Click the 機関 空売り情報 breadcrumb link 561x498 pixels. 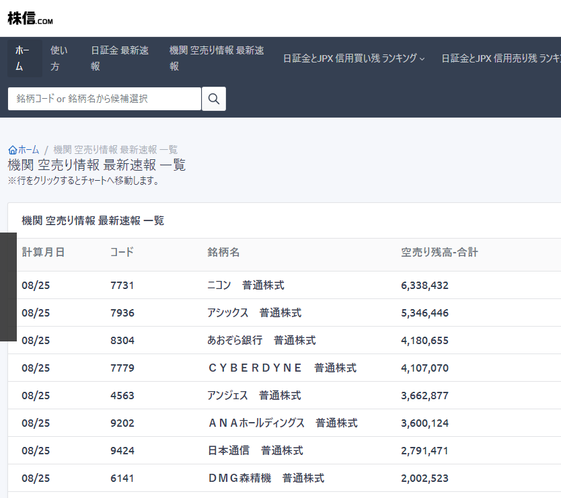point(115,150)
